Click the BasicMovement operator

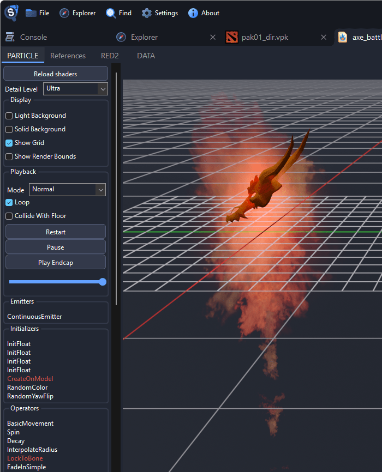pos(31,423)
